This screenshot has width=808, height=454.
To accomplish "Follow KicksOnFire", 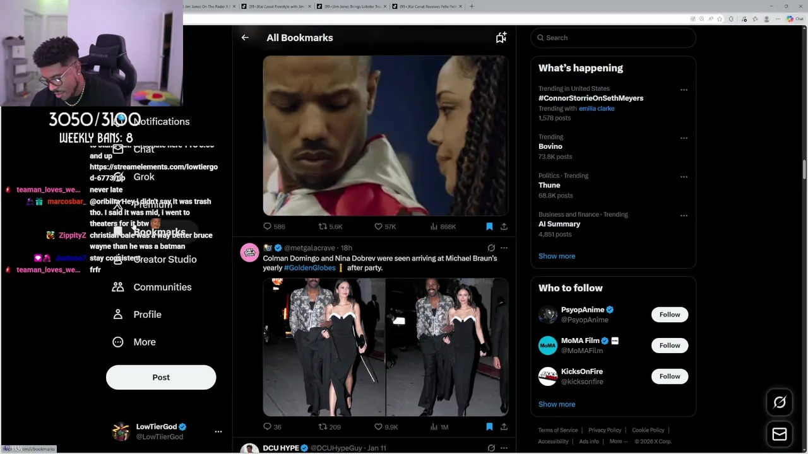I will (x=670, y=376).
